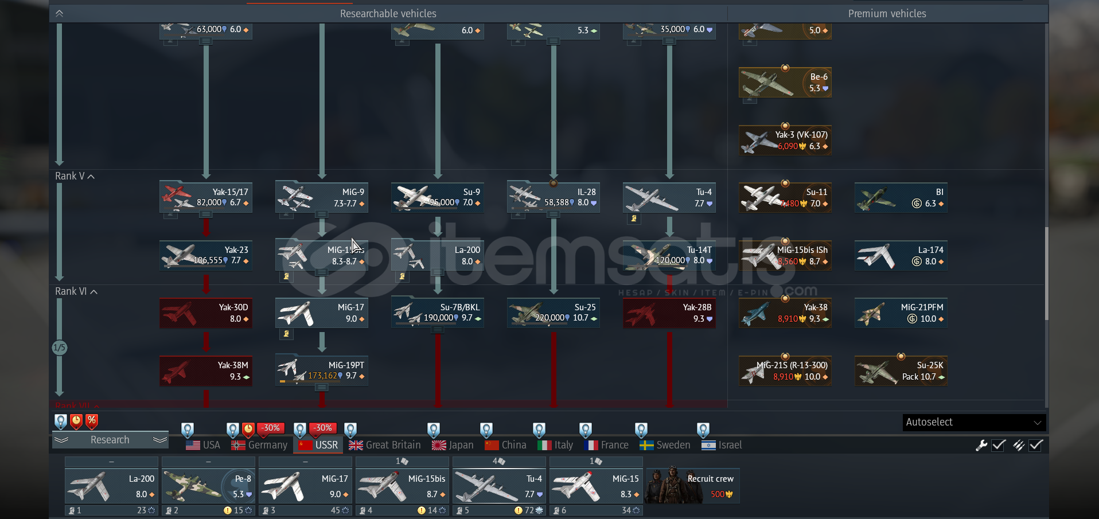This screenshot has width=1099, height=519.
Task: Toggle the auto-ammo checkbox beside bullets
Action: [x=1036, y=445]
